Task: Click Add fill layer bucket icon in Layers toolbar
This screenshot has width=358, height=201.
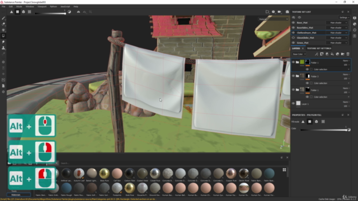Action: pyautogui.click(x=332, y=54)
